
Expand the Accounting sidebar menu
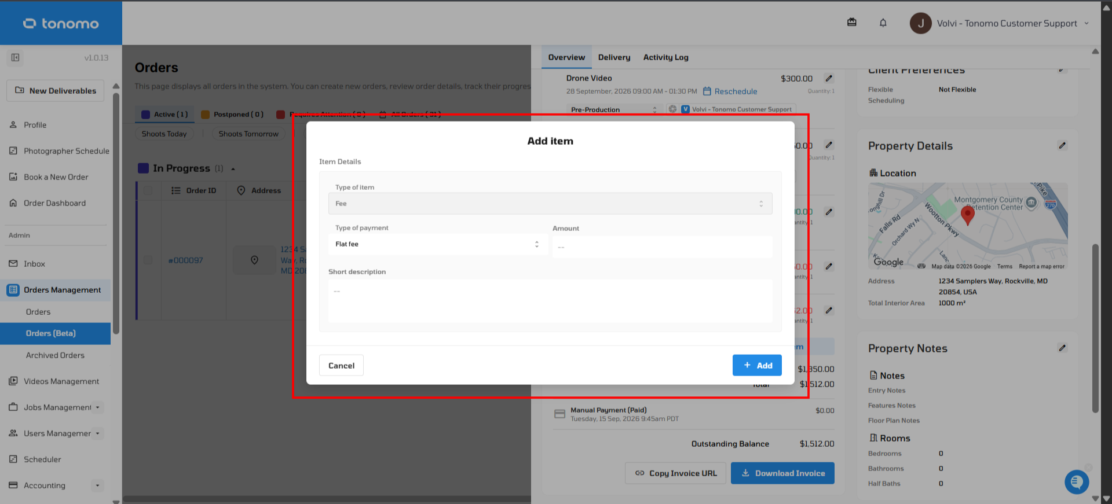tap(97, 485)
